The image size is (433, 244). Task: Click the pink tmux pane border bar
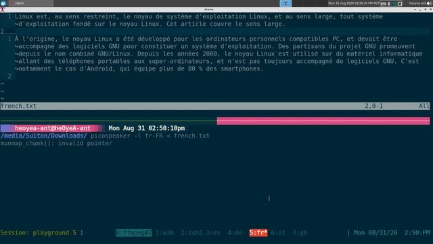point(323,121)
